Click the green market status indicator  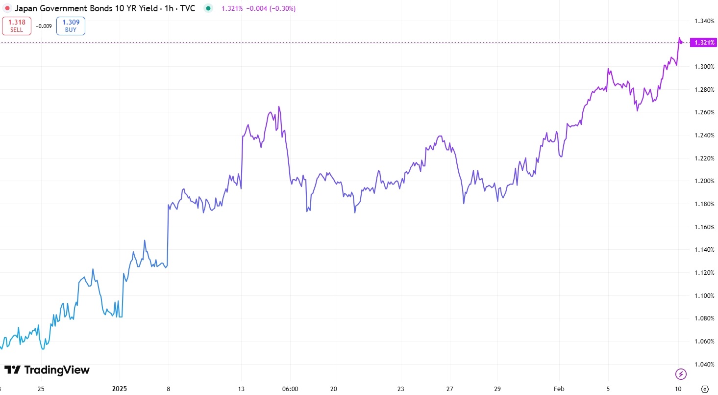coord(209,8)
